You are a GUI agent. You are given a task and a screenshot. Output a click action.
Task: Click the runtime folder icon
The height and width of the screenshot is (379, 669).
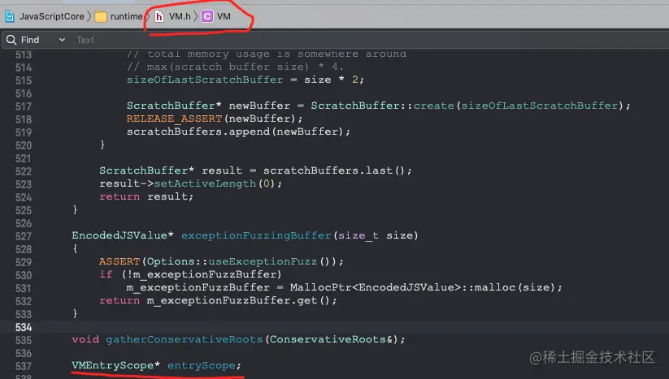[x=101, y=16]
